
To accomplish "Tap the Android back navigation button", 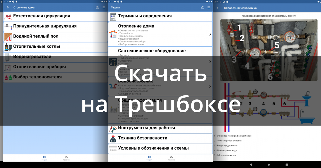I will [x=251, y=165].
